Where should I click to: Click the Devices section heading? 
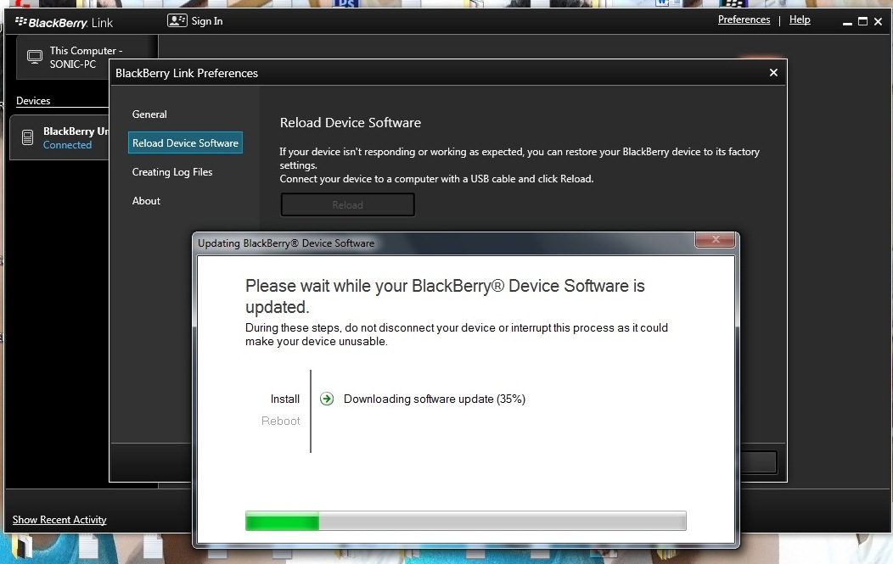[x=33, y=101]
